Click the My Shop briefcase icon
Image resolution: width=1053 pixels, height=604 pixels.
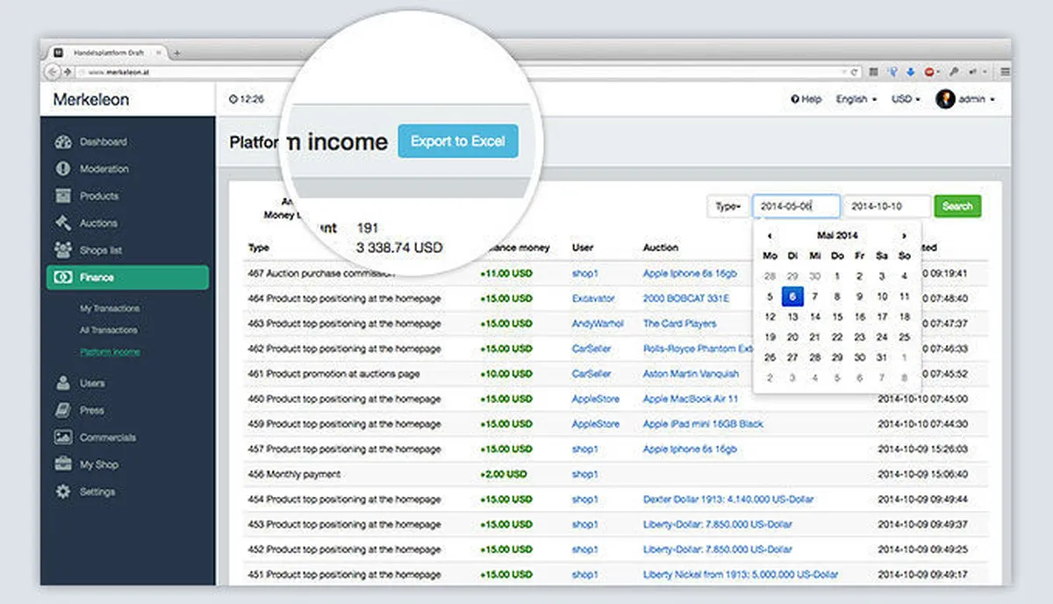pyautogui.click(x=63, y=464)
